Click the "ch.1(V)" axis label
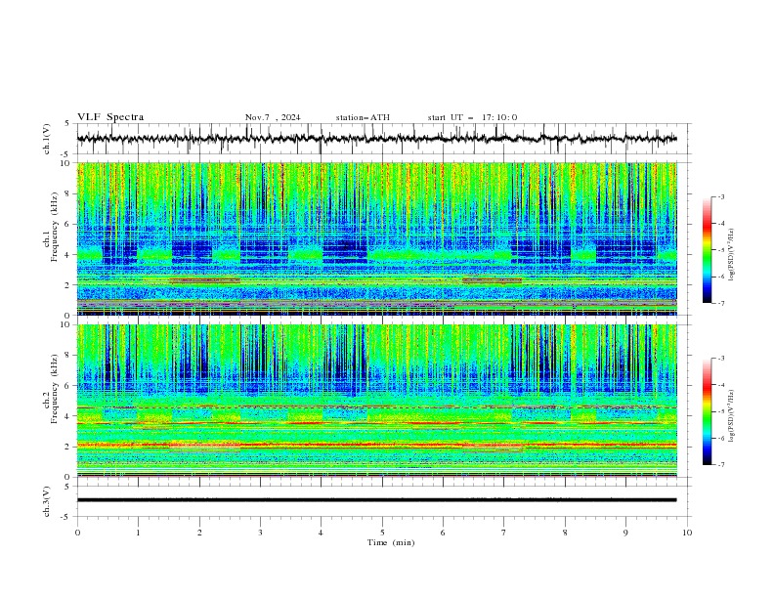The image size is (774, 598). [x=47, y=139]
